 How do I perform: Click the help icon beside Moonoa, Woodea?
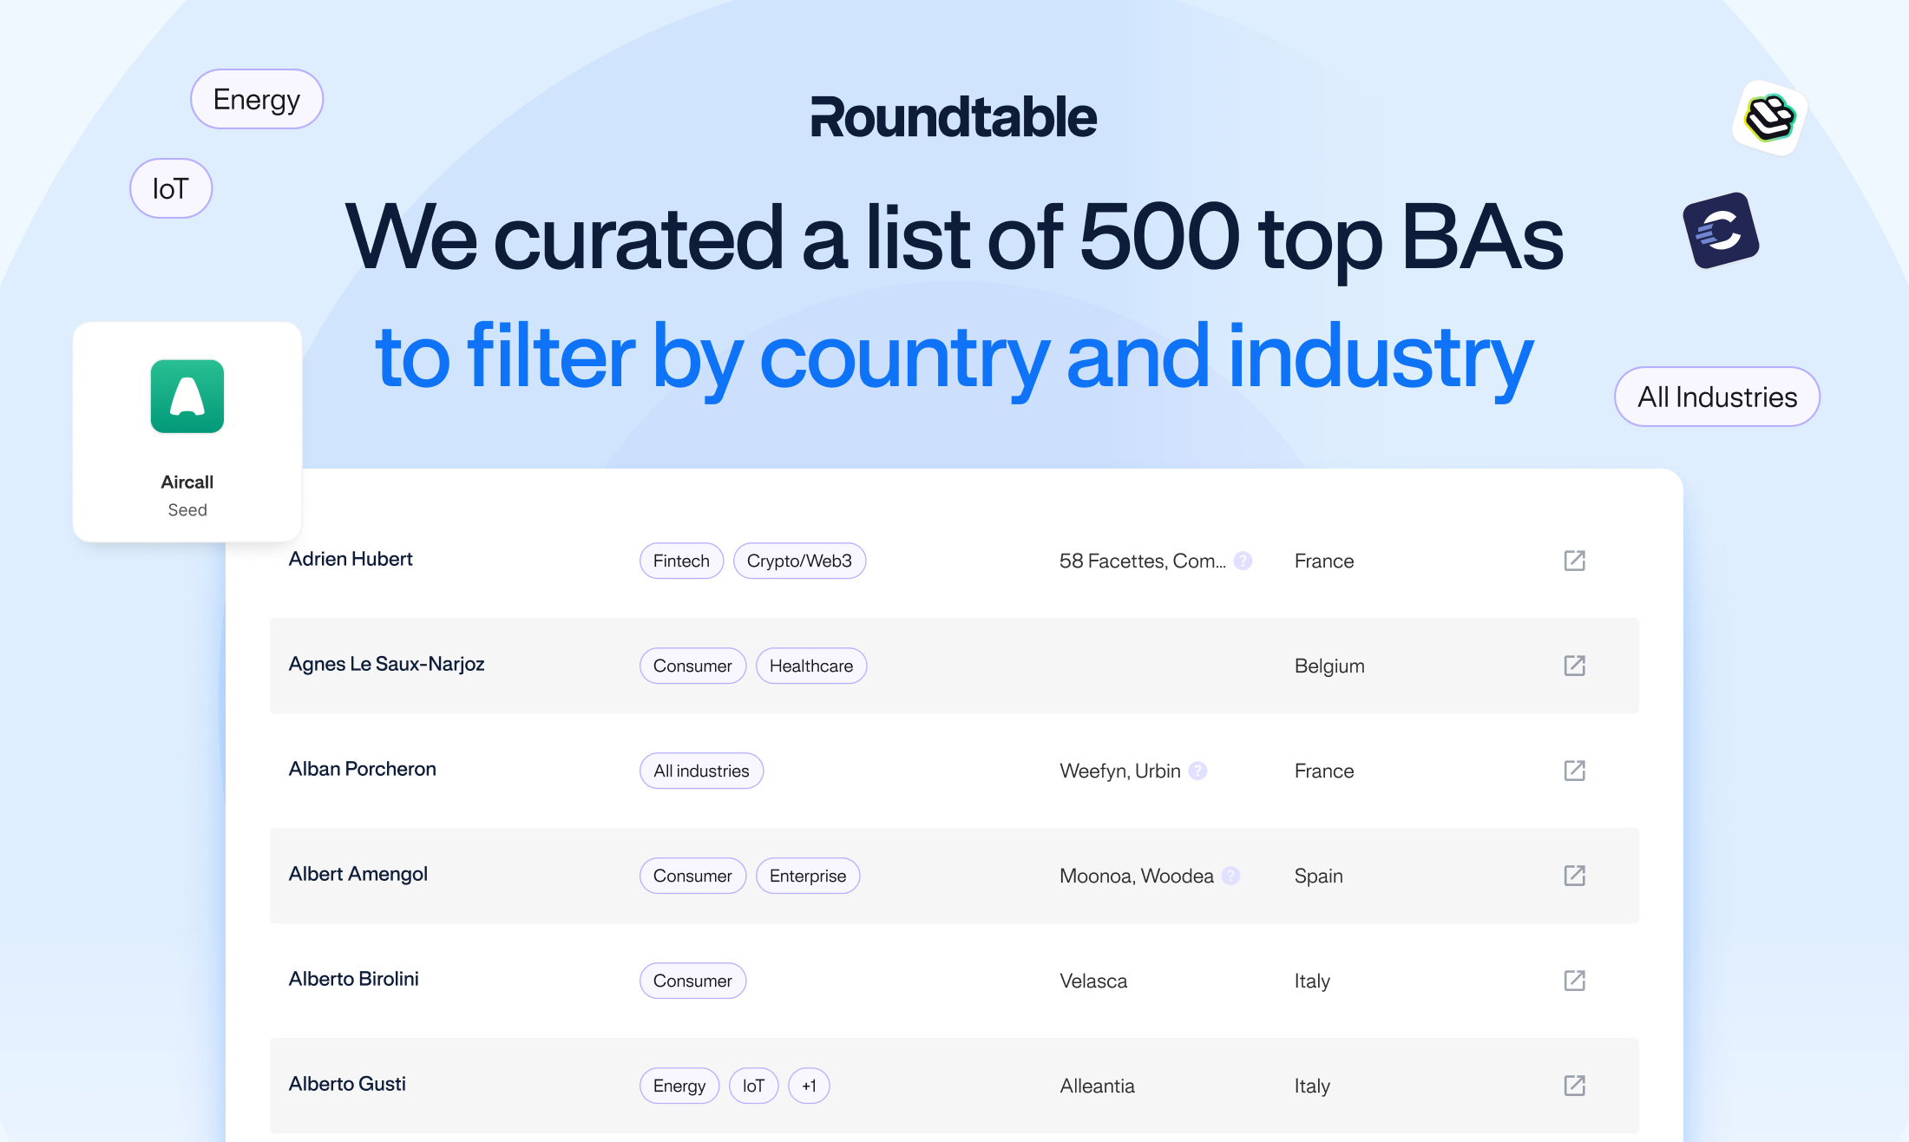click(x=1230, y=876)
